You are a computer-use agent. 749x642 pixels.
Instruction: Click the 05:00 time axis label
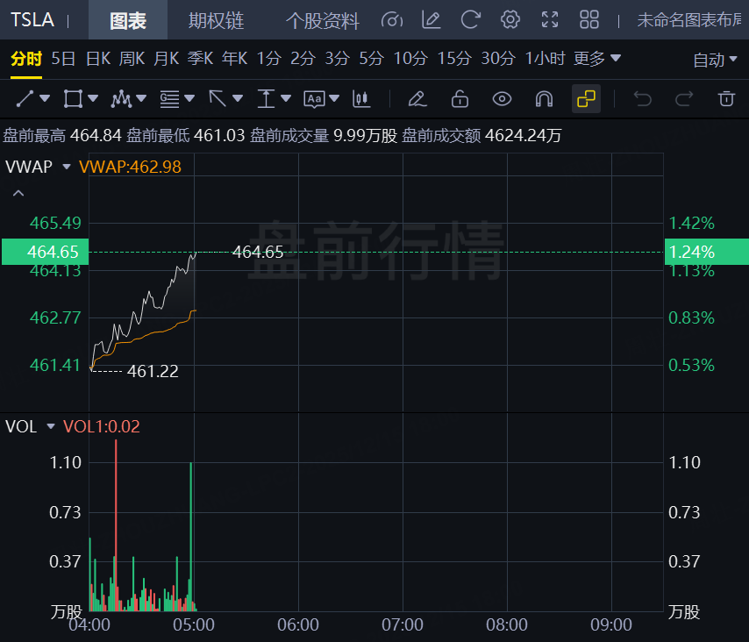(194, 624)
